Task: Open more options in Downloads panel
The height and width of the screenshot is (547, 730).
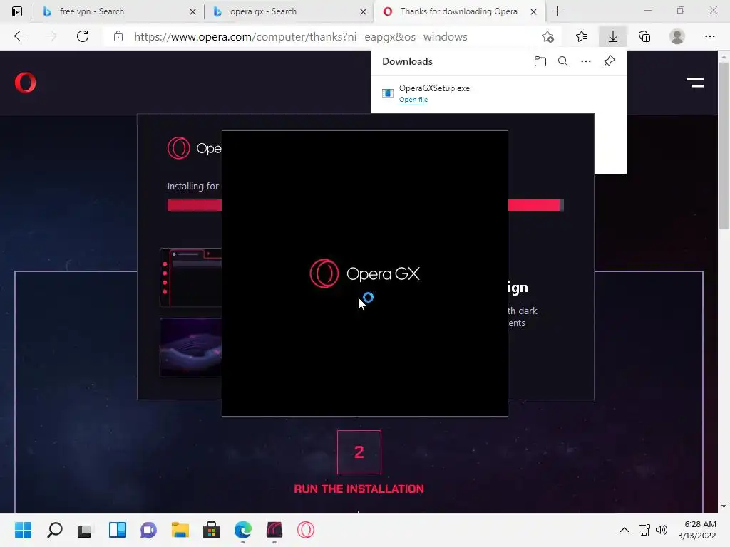Action: (x=586, y=61)
